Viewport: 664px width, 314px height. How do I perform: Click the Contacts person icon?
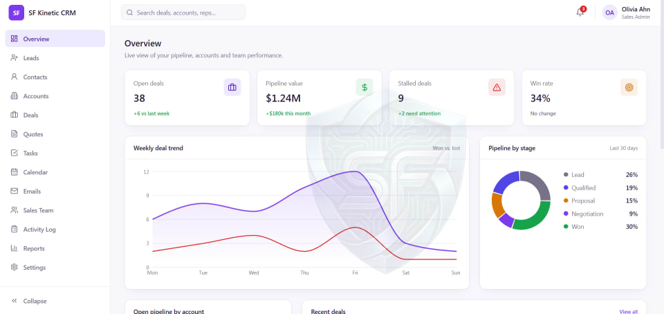(x=15, y=77)
